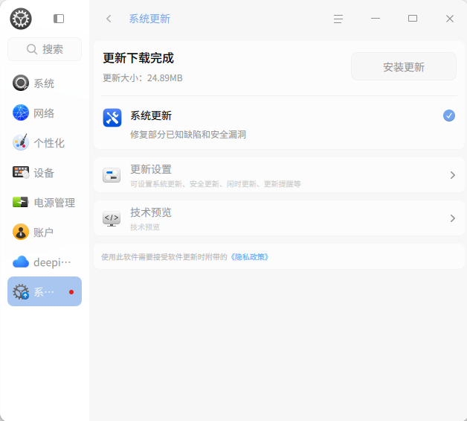Close the Control Center window
The image size is (467, 421).
pos(450,19)
